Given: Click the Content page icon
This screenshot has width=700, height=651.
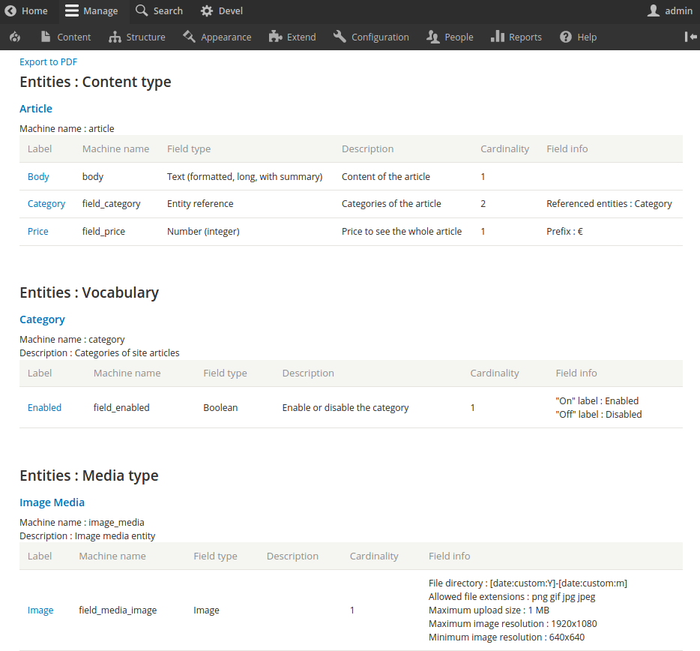Looking at the screenshot, I should pos(46,37).
